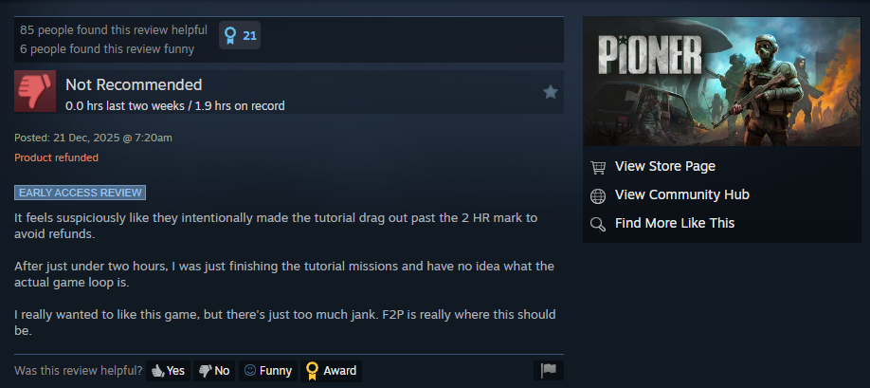Click the smiley face icon on Funny
This screenshot has width=870, height=388.
point(250,370)
